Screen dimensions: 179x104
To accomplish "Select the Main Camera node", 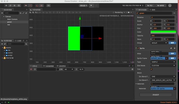I will (x=12, y=19).
